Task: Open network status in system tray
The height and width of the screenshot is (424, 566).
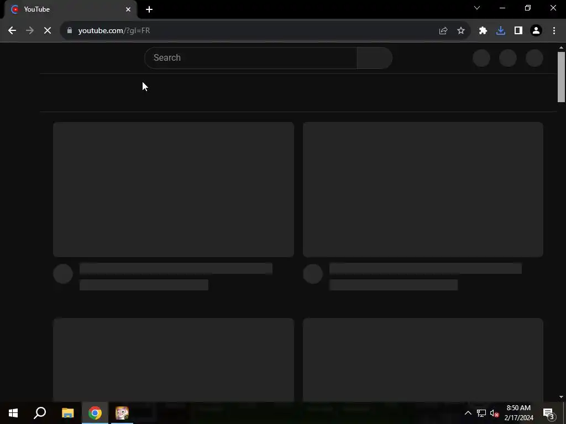Action: coord(481,413)
